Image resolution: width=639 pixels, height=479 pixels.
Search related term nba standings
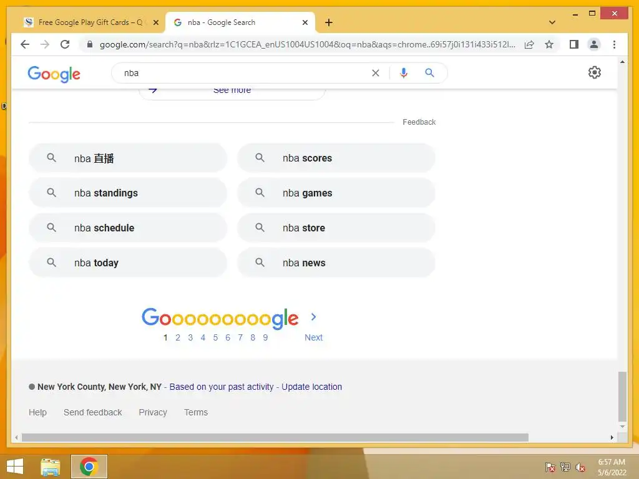127,193
